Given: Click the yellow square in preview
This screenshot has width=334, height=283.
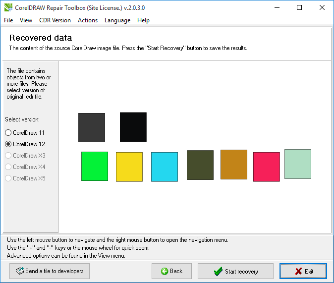Looking at the screenshot, I should coord(129,167).
